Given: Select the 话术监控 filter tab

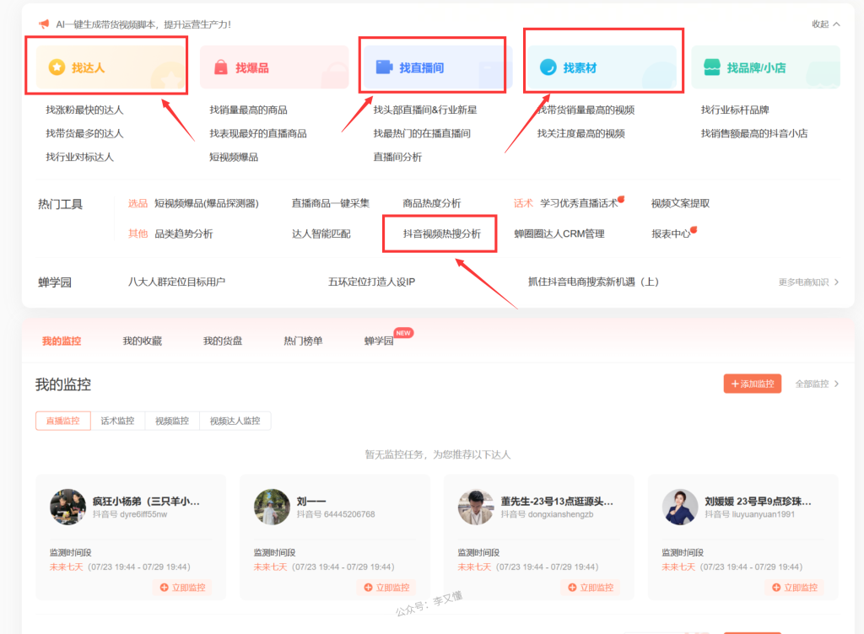Looking at the screenshot, I should 117,421.
